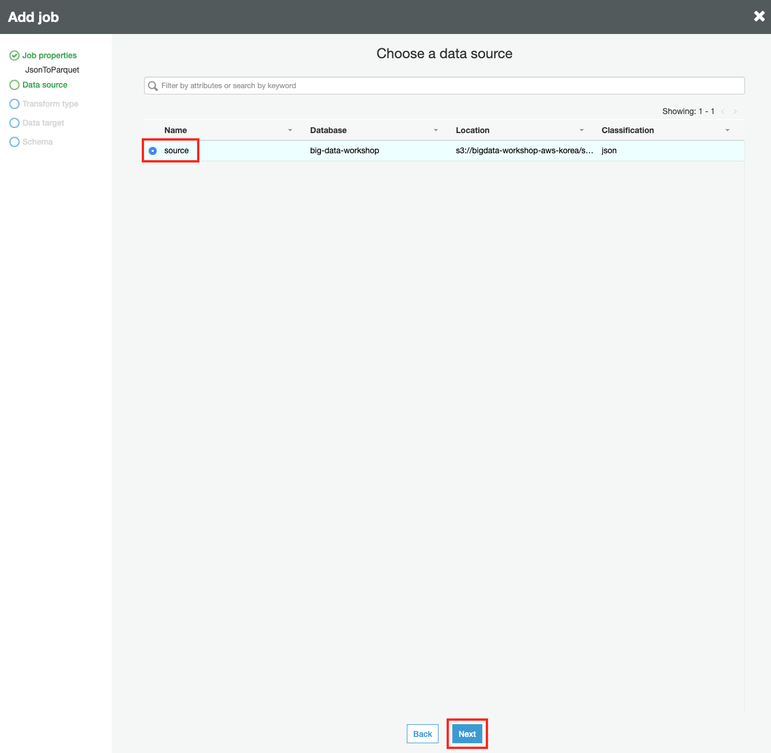Open the Job properties step
771x753 pixels.
(50, 55)
